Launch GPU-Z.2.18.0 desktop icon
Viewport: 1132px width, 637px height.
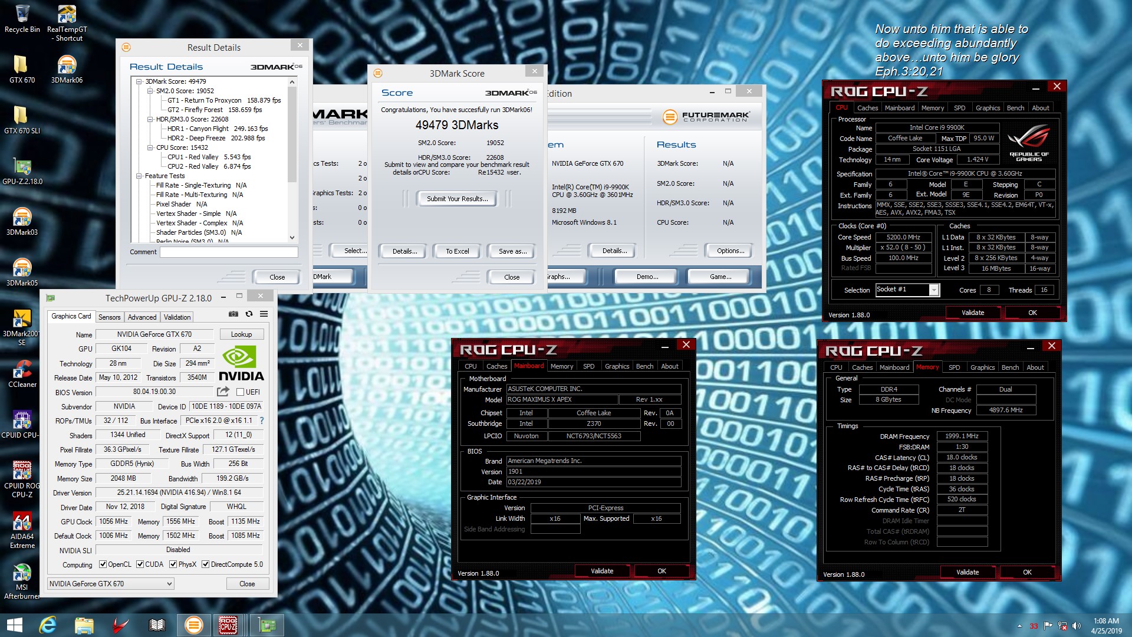pos(22,170)
